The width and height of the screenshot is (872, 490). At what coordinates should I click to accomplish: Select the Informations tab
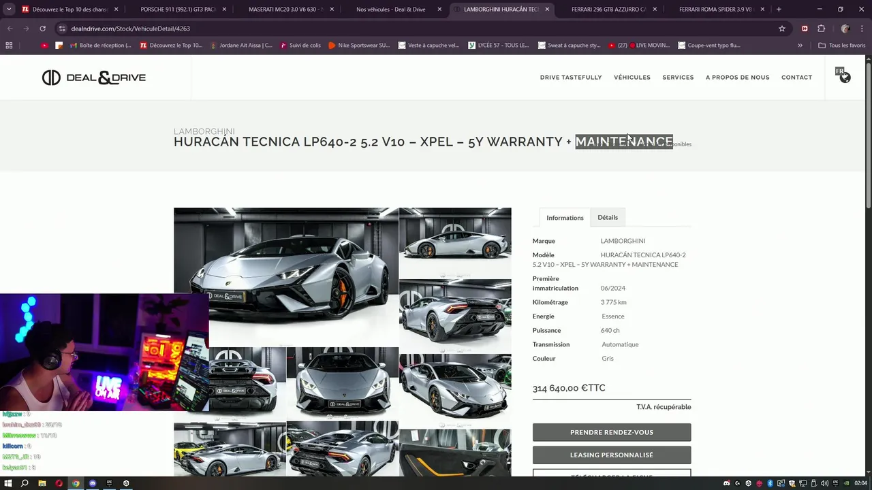(x=565, y=218)
